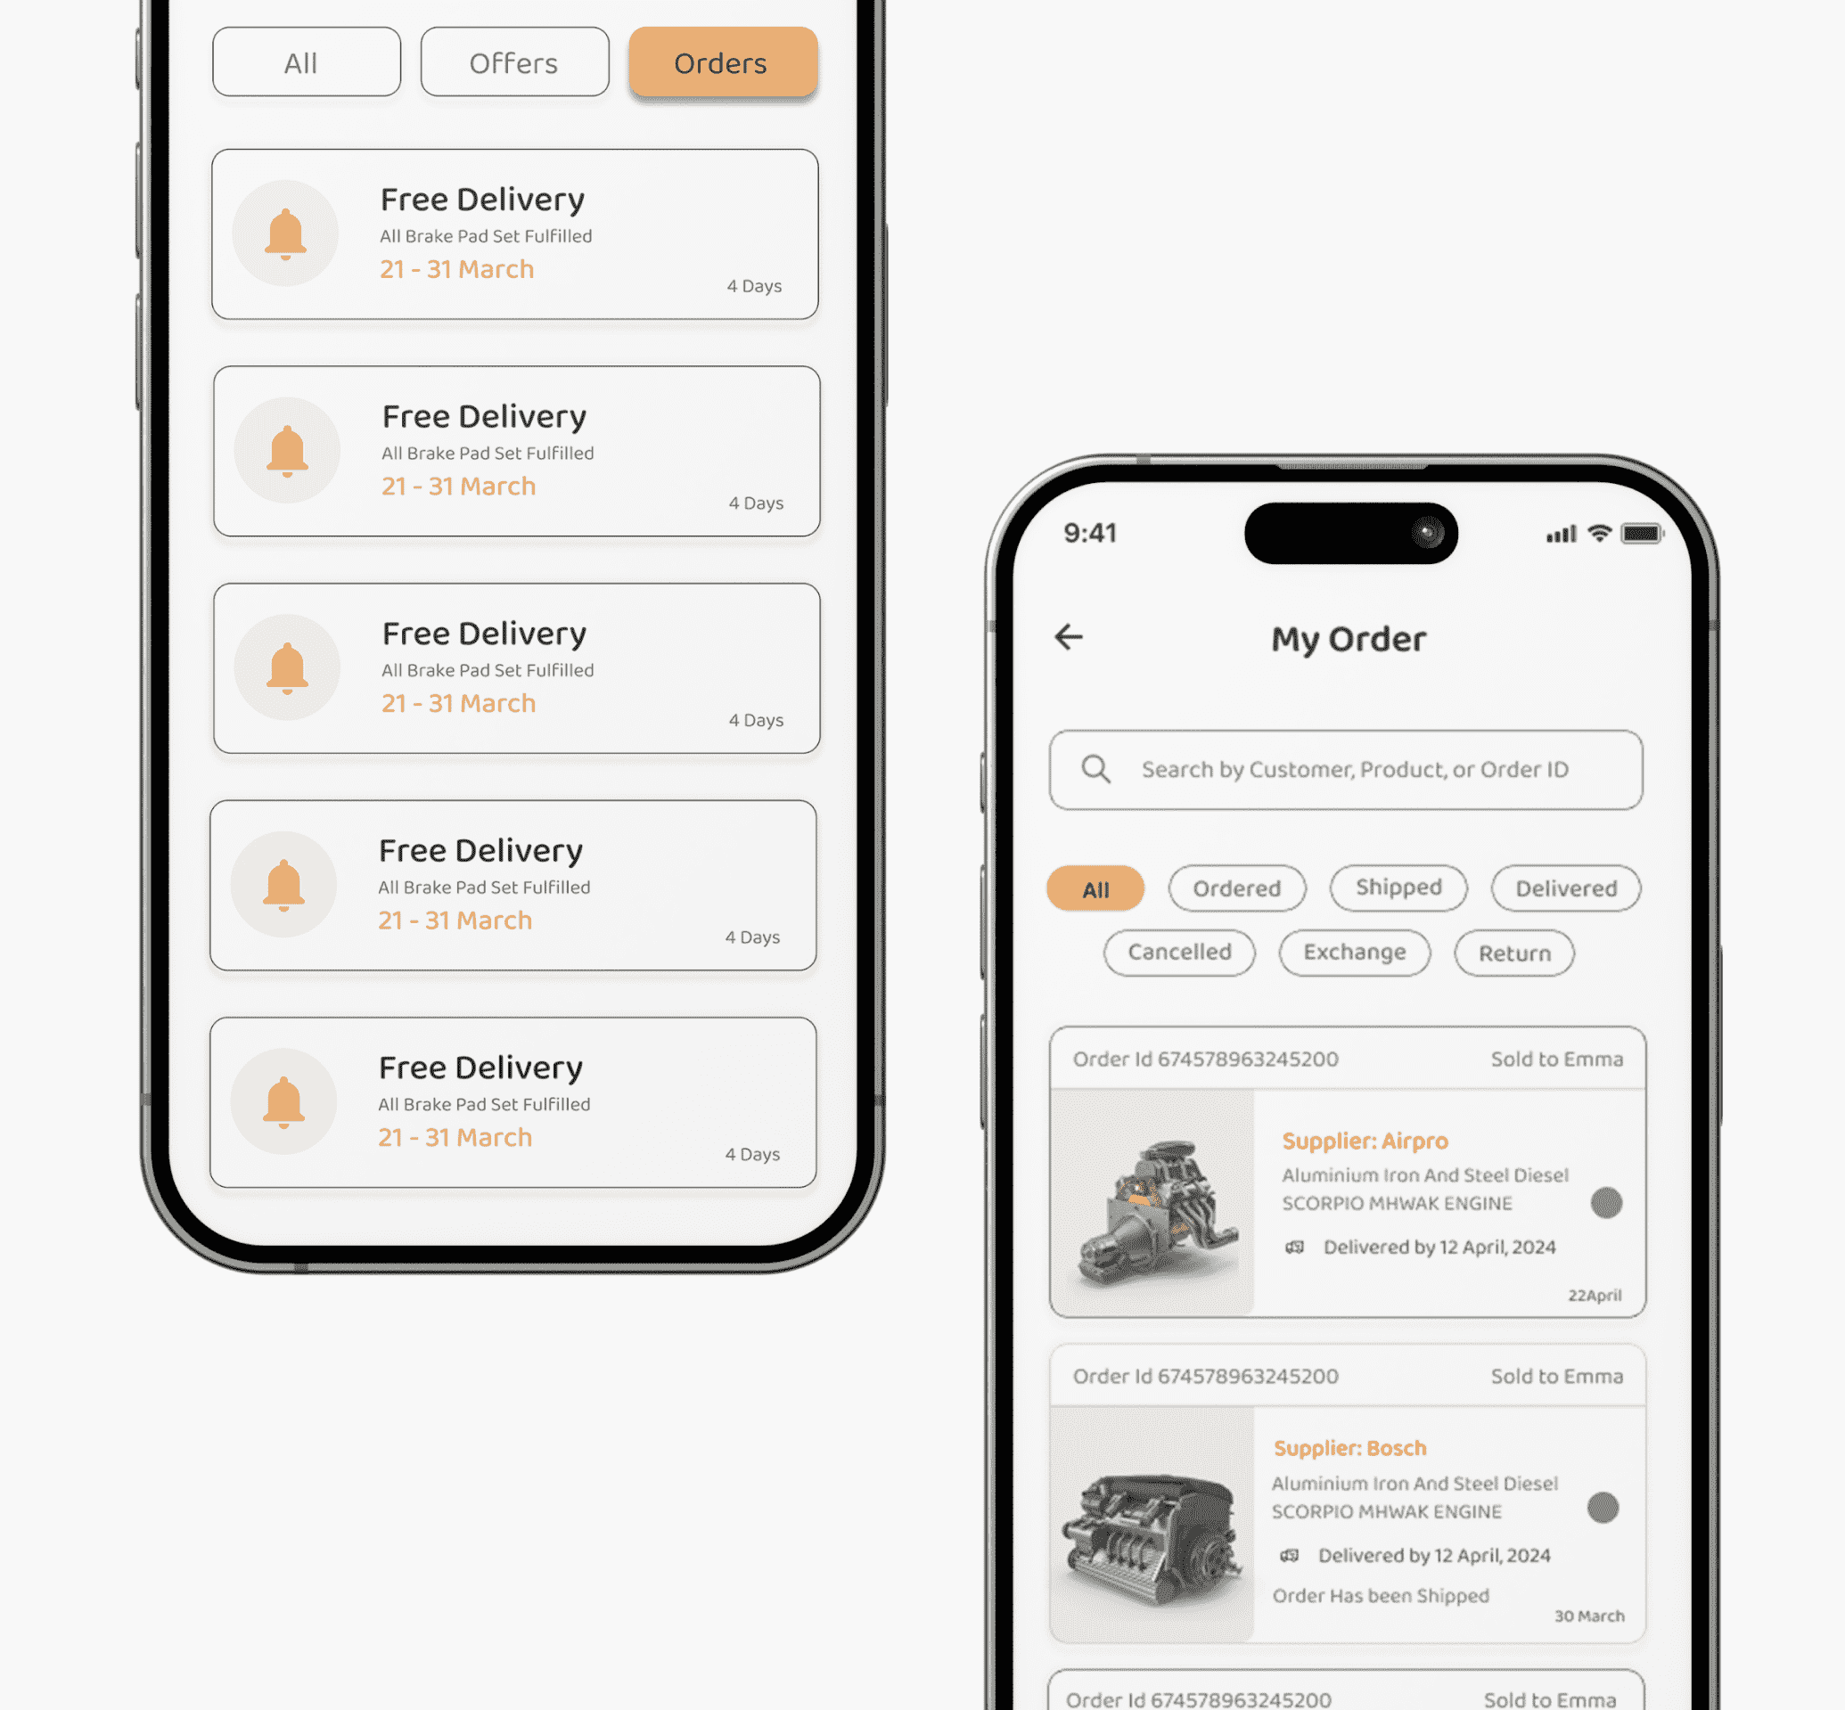Screen dimensions: 1845x1710
Task: Click the Return filter button
Action: [1513, 953]
